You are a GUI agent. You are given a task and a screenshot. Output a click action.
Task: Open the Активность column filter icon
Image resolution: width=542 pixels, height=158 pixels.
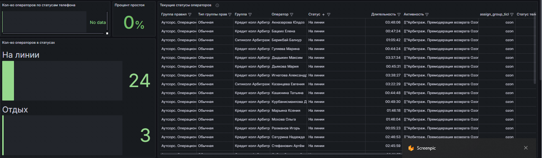(427, 14)
